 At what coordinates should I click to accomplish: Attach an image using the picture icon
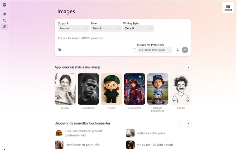point(59,50)
